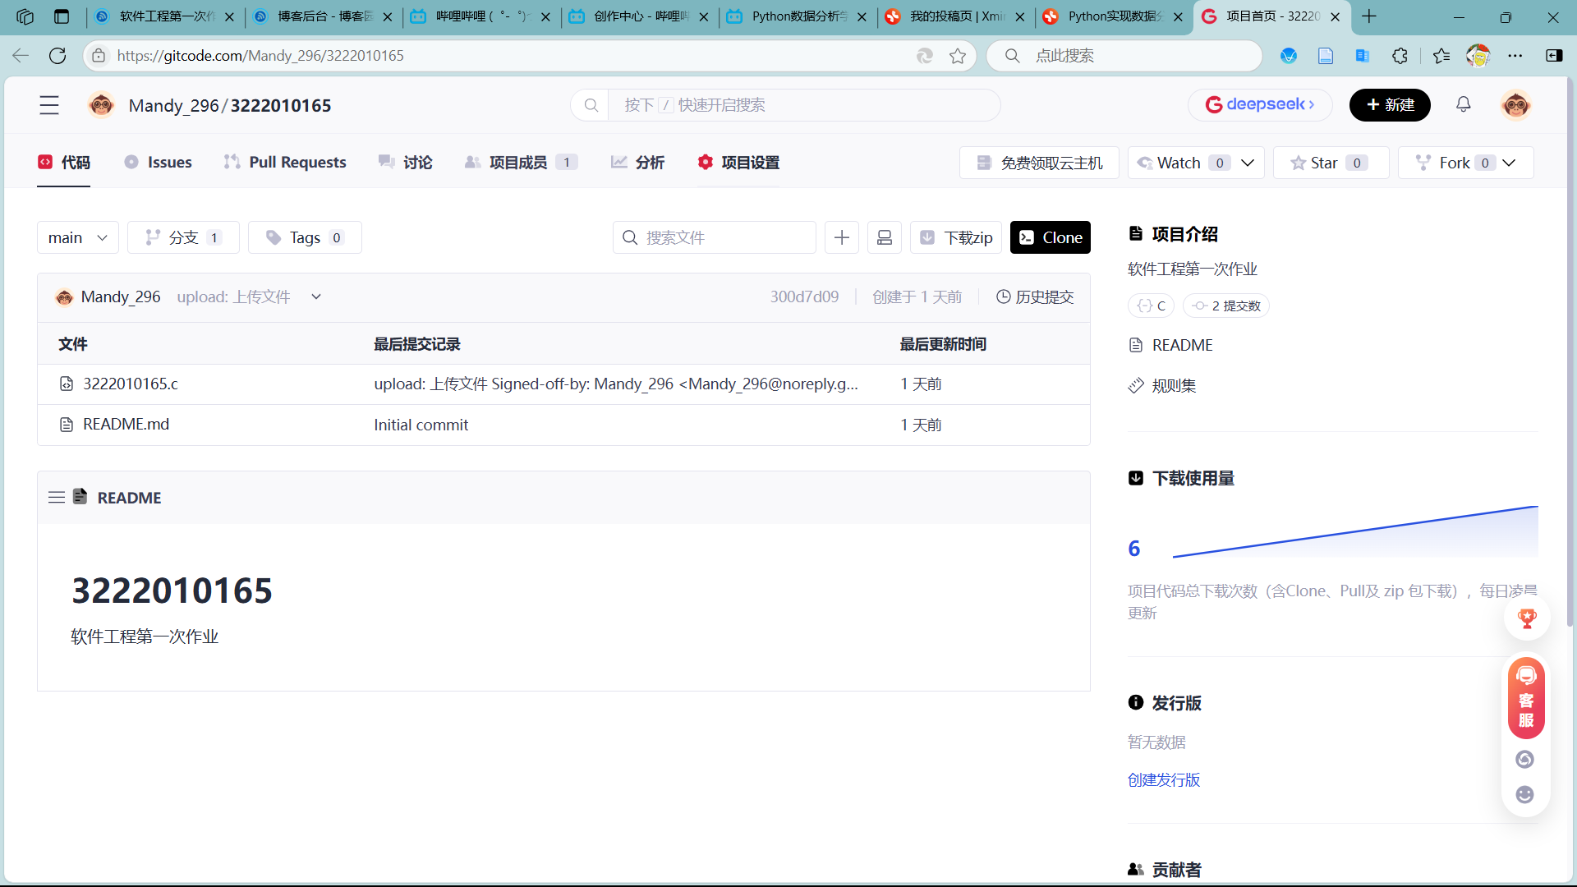Open the hamburger sidebar menu
Screen dimensions: 1577x887
49,105
